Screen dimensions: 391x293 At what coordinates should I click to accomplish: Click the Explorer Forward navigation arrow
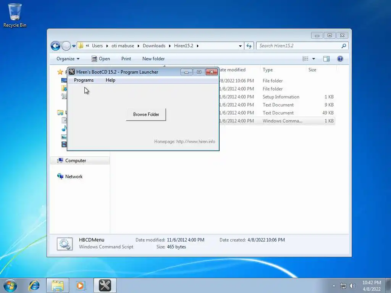point(66,46)
